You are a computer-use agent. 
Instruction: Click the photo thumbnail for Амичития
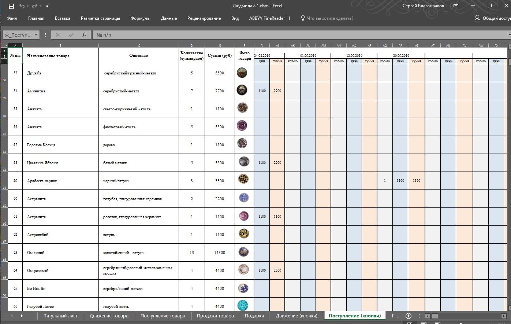242,90
